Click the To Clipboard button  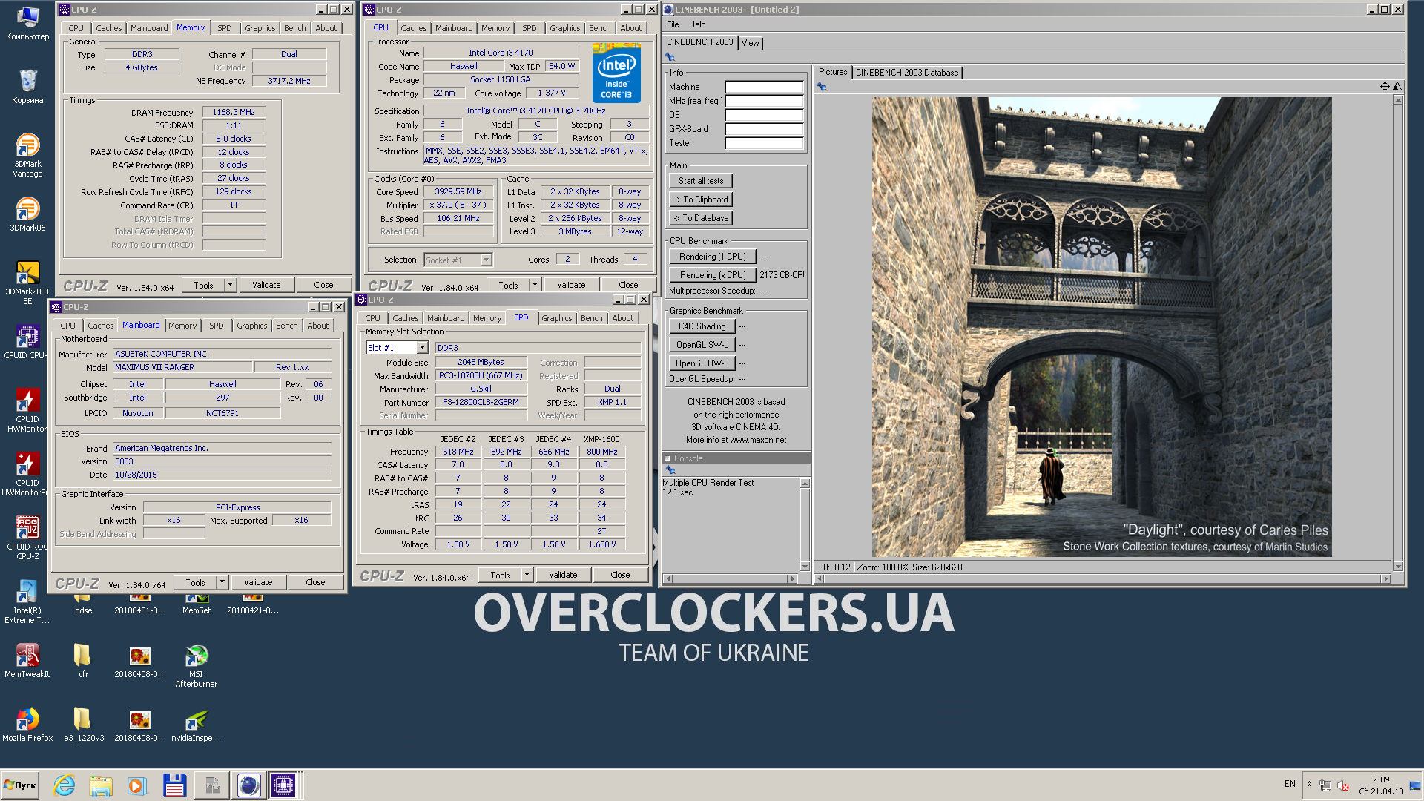tap(701, 200)
